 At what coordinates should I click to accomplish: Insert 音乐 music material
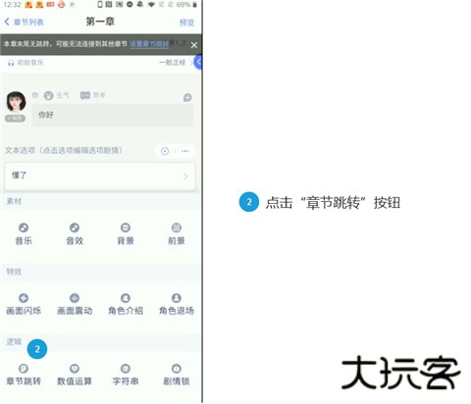pos(24,234)
